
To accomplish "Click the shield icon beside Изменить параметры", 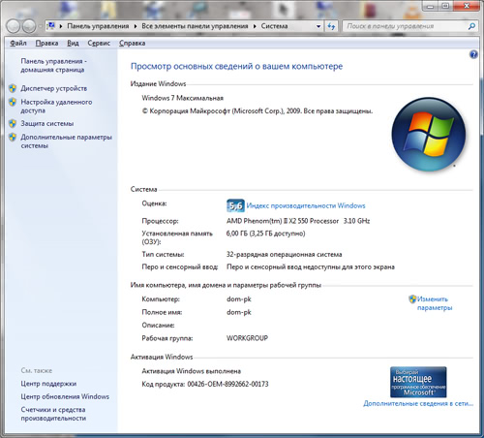I will coord(412,299).
